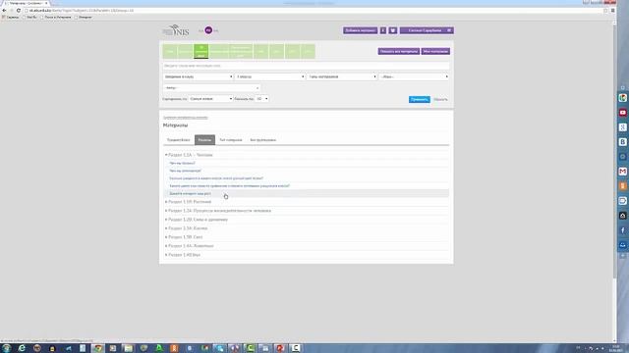Open Internet Explorer from the taskbar
The height and width of the screenshot is (353, 629).
click(x=22, y=348)
